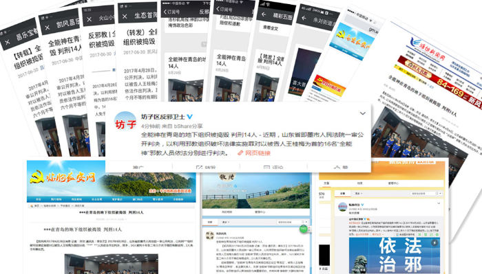This screenshot has width=482, height=274.
Task: Select the 全部 tab on orange Weibo page
Action: (342, 194)
